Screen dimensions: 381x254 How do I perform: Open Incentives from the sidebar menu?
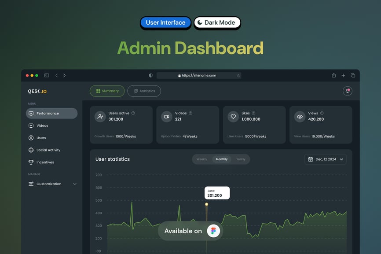[45, 162]
